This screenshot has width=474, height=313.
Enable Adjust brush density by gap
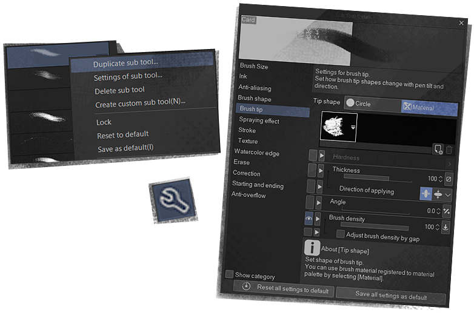coord(341,234)
